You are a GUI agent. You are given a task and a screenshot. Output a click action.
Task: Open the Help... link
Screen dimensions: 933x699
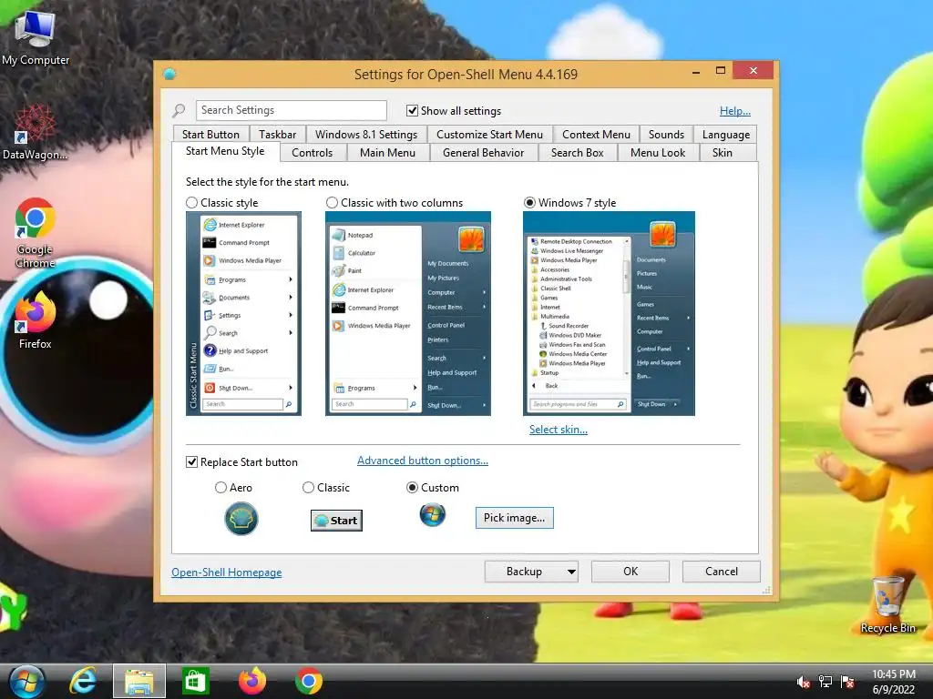click(x=735, y=110)
